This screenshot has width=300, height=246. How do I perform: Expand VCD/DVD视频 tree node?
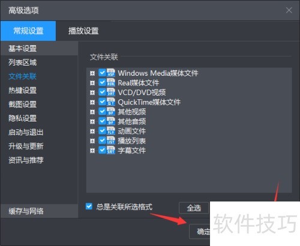(92, 93)
